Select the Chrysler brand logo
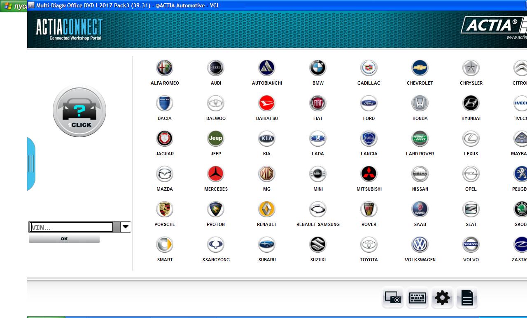This screenshot has height=318, width=527. click(x=471, y=68)
